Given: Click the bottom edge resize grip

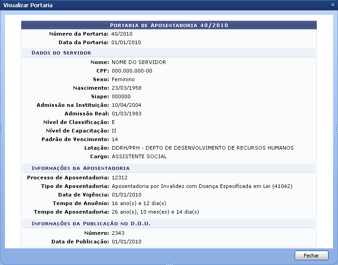Looking at the screenshot, I should [169, 263].
